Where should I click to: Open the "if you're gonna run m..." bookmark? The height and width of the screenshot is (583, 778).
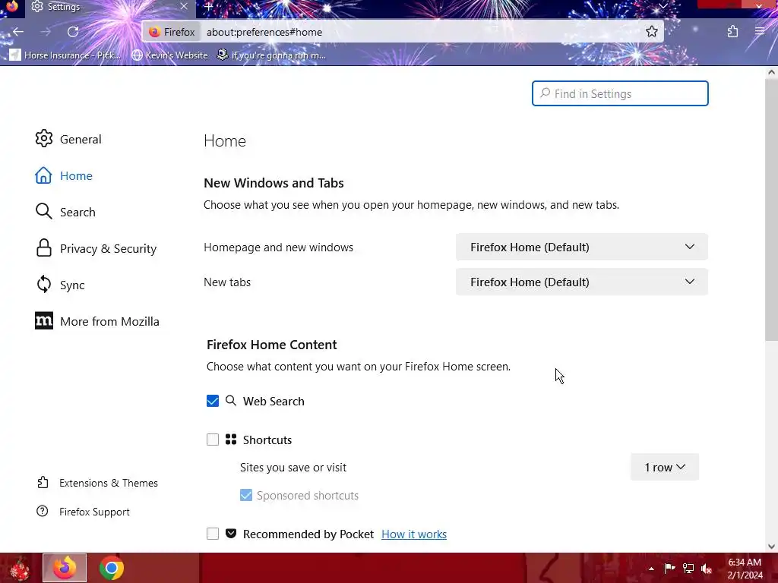point(271,55)
